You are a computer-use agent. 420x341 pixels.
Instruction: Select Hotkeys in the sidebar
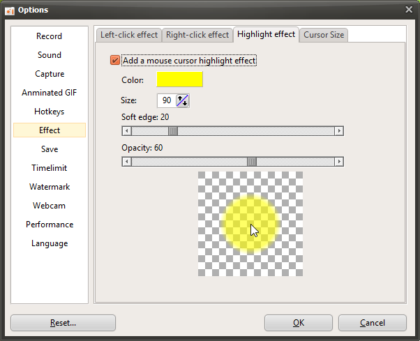[50, 112]
